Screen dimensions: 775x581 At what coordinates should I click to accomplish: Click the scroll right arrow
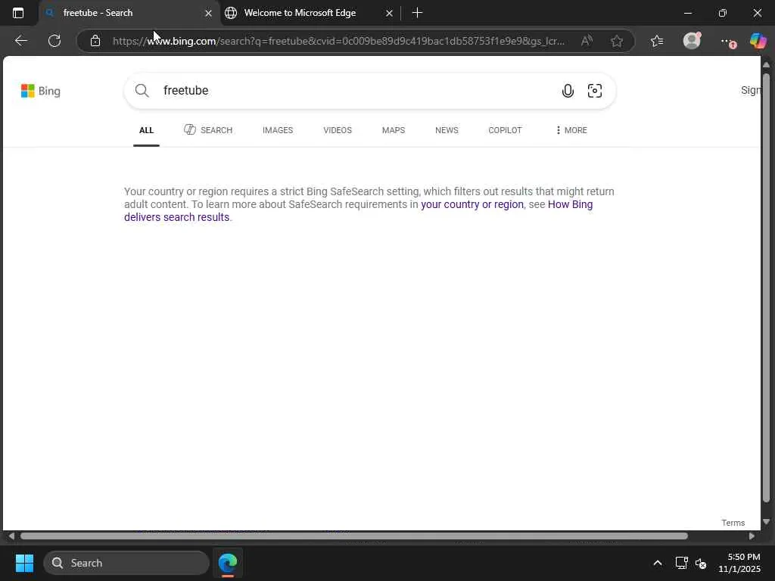click(x=752, y=536)
